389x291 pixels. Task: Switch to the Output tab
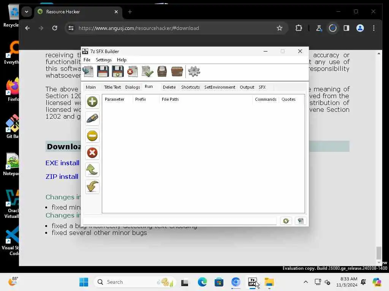[247, 87]
